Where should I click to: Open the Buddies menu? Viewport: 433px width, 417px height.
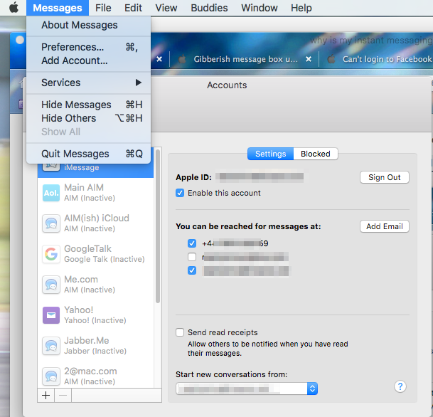coord(209,8)
